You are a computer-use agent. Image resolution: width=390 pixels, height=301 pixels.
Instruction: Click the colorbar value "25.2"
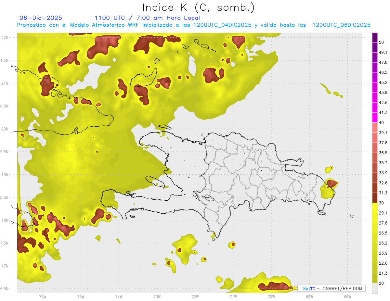(383, 243)
